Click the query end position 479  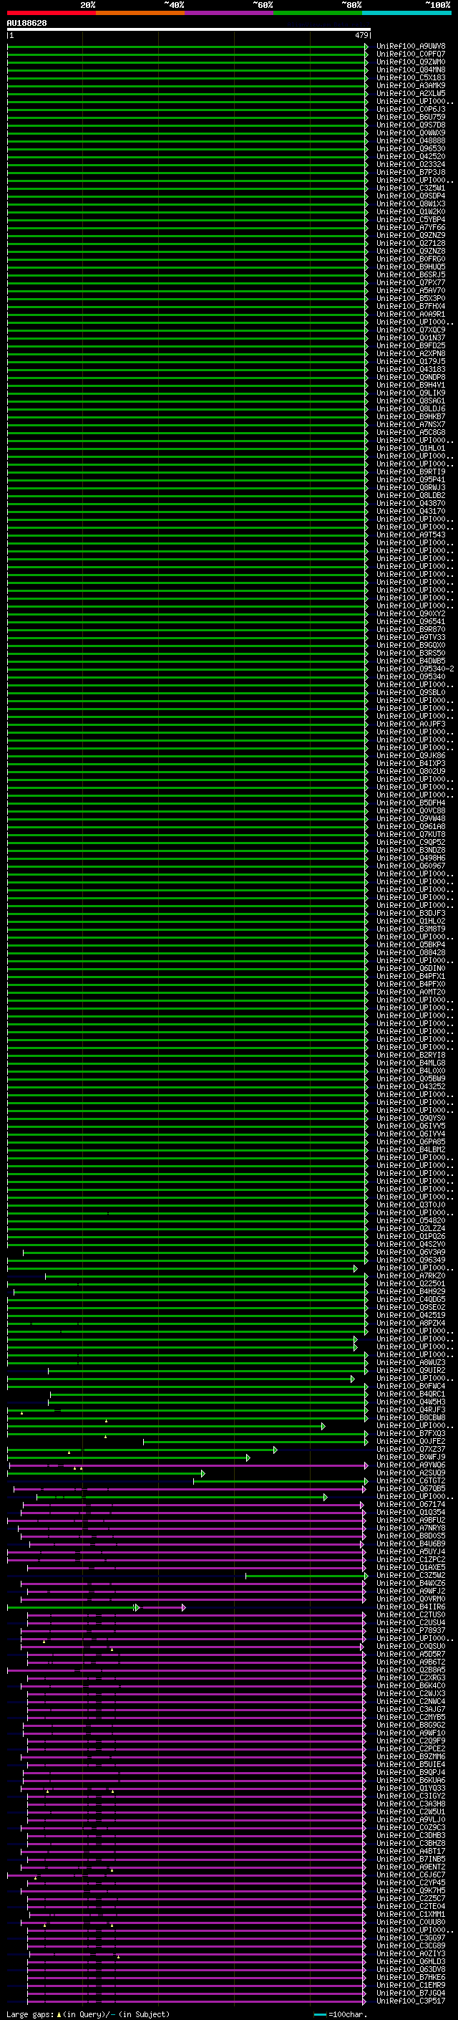(x=361, y=35)
